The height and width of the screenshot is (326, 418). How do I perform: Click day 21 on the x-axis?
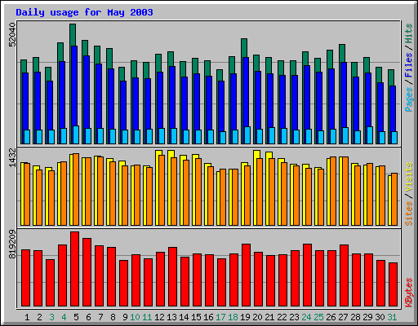[269, 317]
